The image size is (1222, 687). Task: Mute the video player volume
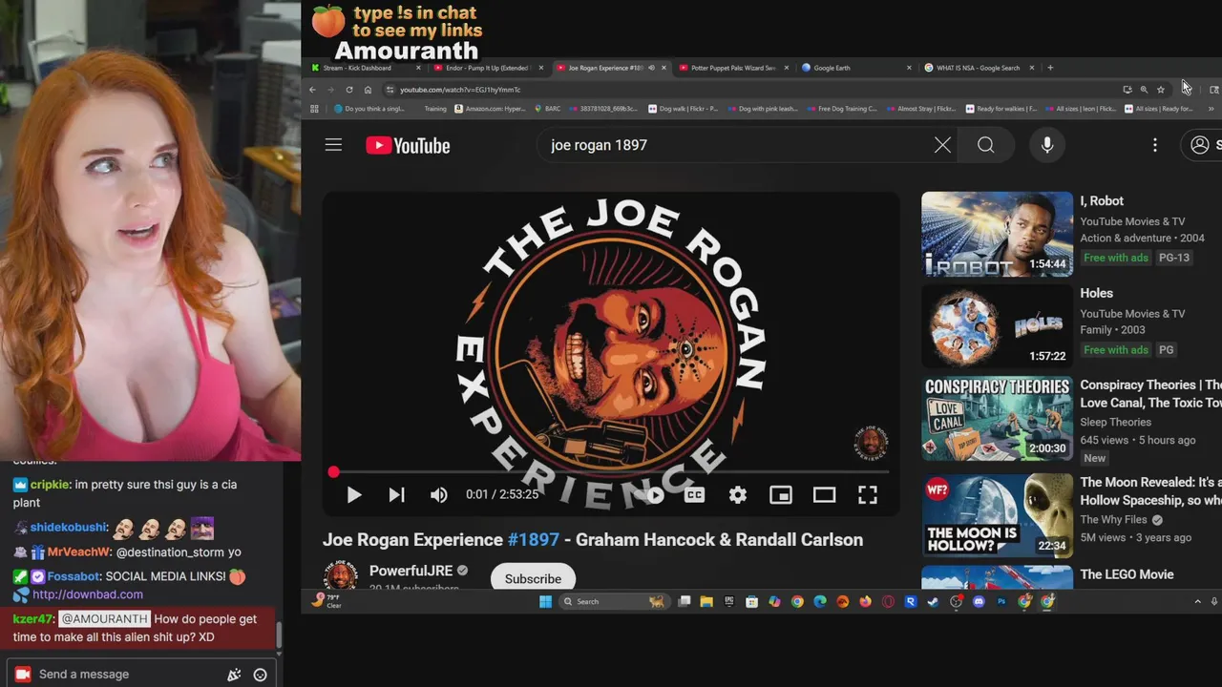438,494
